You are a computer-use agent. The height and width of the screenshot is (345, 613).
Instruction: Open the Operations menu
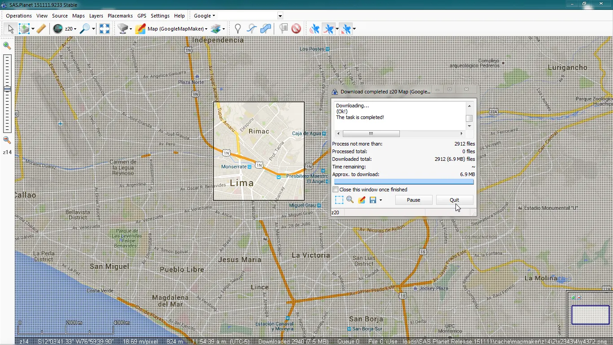19,16
